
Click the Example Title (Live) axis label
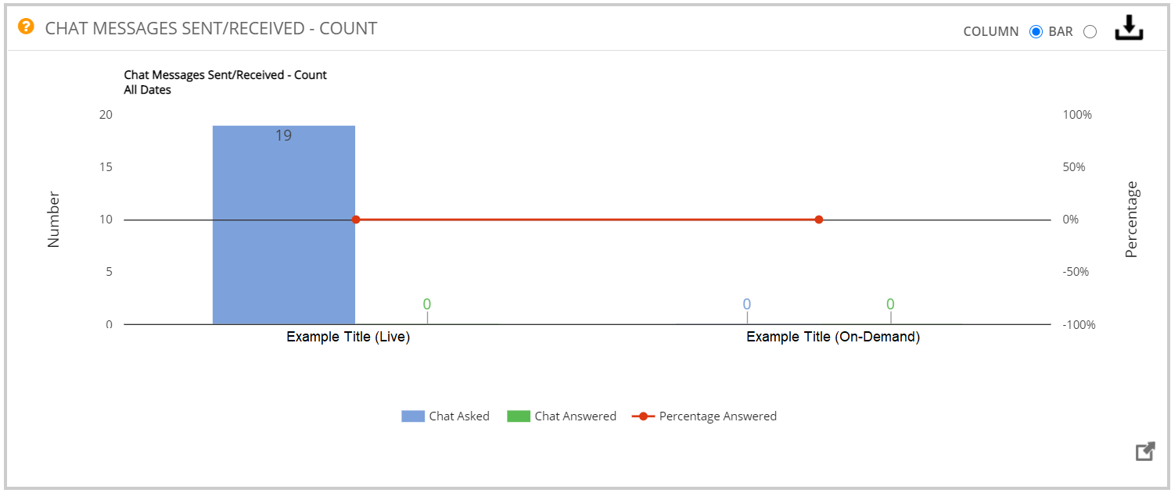click(x=348, y=338)
